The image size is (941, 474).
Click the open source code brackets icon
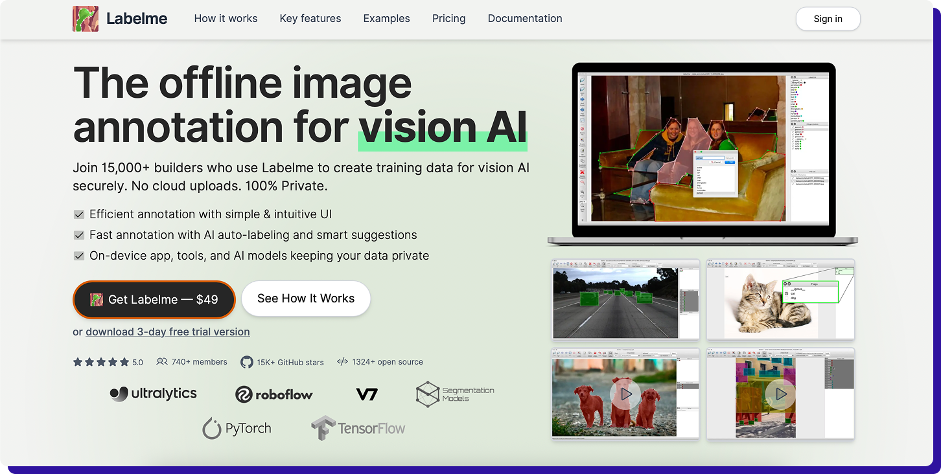point(342,362)
